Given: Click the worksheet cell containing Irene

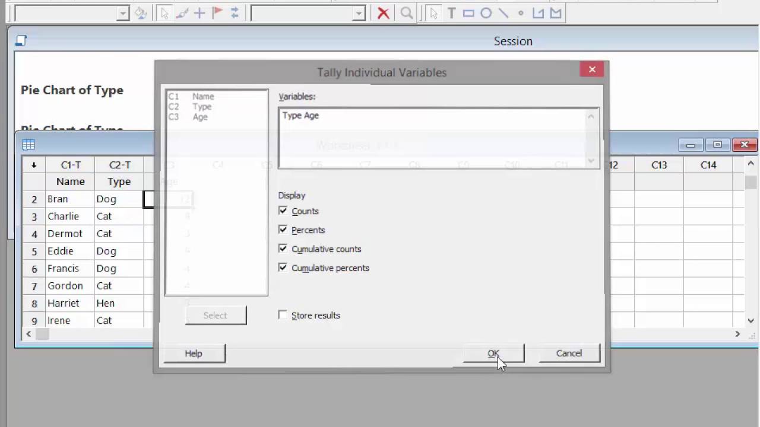Looking at the screenshot, I should [71, 320].
